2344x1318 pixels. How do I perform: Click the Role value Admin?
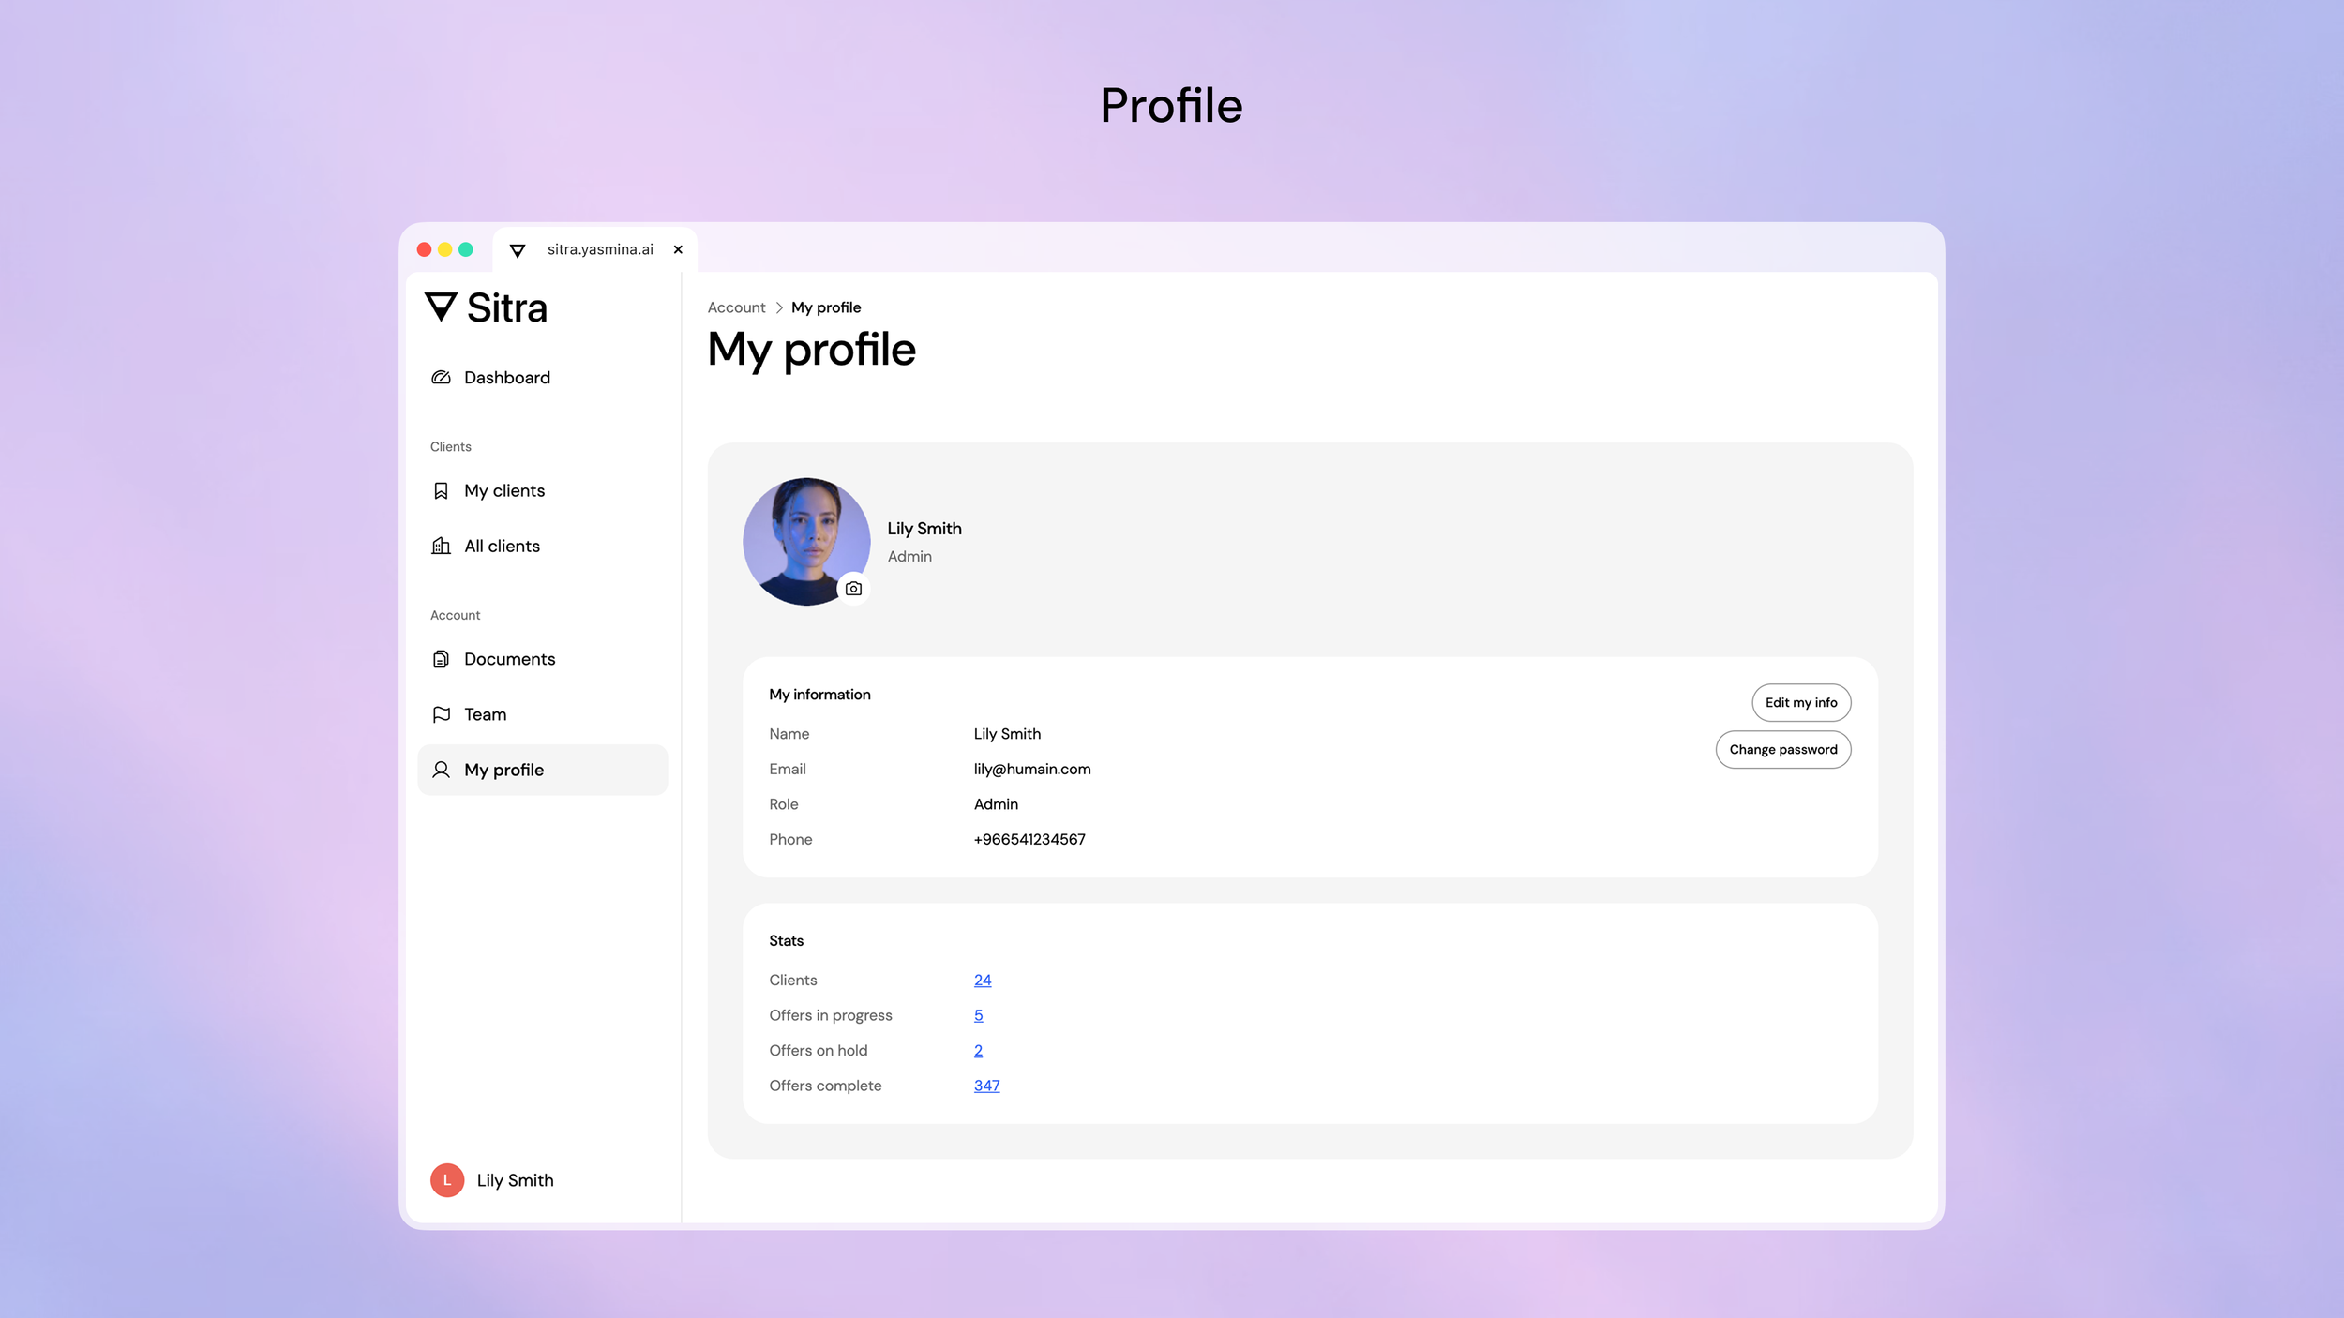[996, 804]
